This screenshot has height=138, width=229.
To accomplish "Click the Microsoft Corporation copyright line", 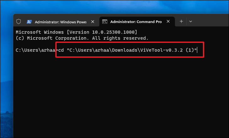I will pyautogui.click(x=82, y=38).
